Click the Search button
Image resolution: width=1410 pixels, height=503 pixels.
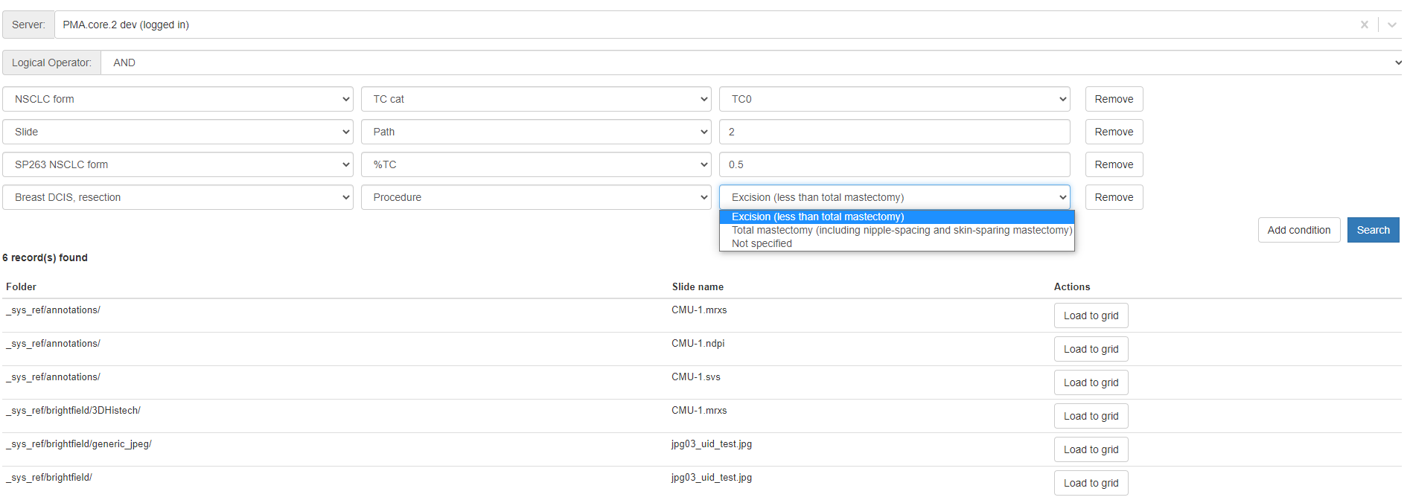tap(1373, 230)
